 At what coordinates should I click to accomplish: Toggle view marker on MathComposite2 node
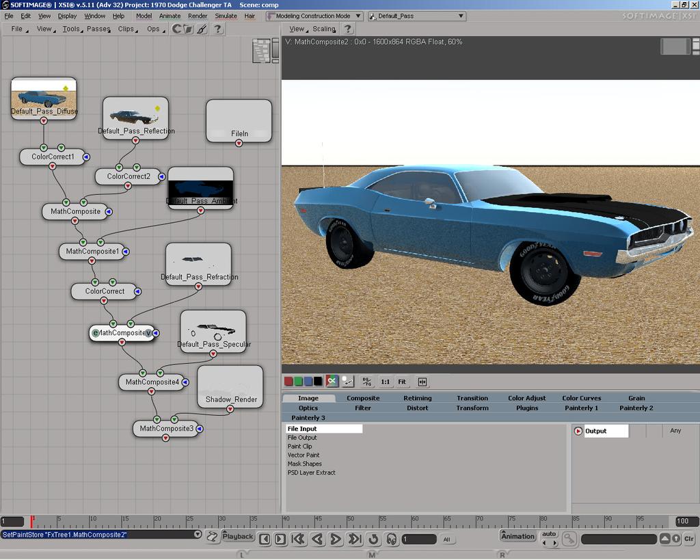[x=148, y=333]
